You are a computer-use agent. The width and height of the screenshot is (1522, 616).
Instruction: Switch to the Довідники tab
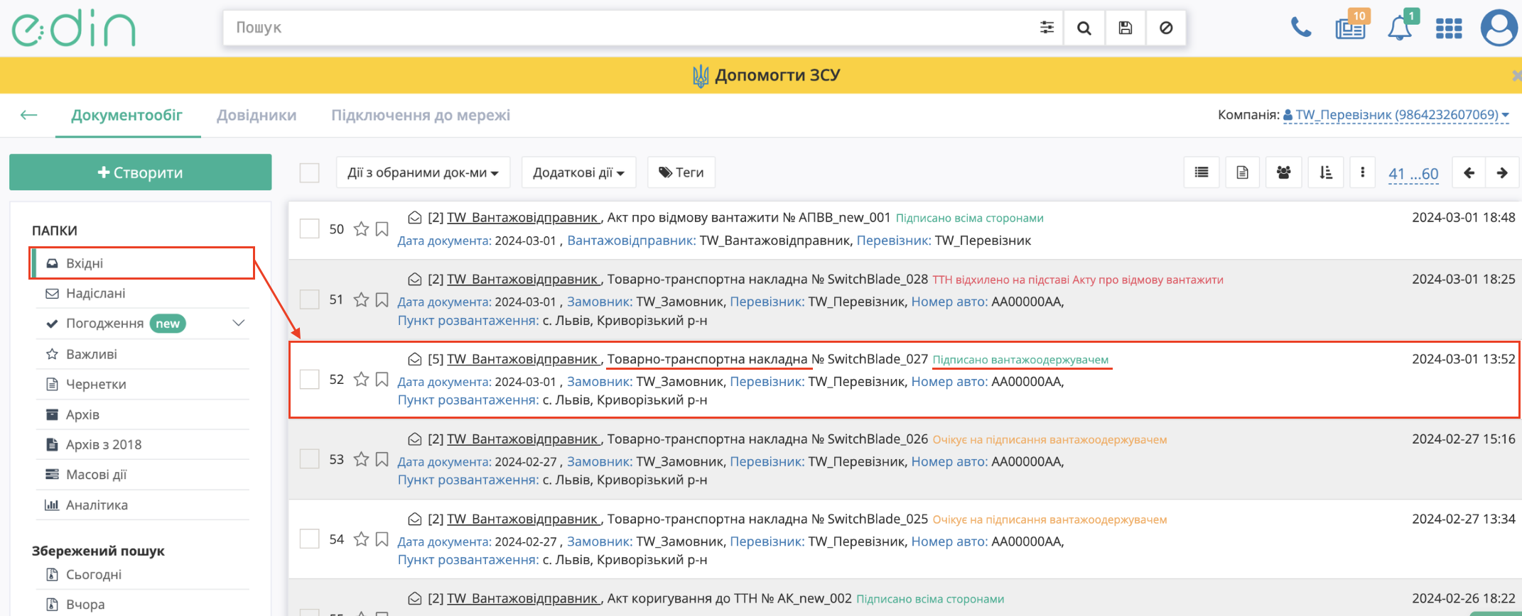[x=257, y=115]
